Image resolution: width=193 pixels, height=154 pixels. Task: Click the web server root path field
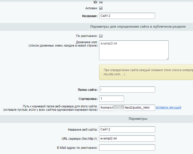click(127, 107)
